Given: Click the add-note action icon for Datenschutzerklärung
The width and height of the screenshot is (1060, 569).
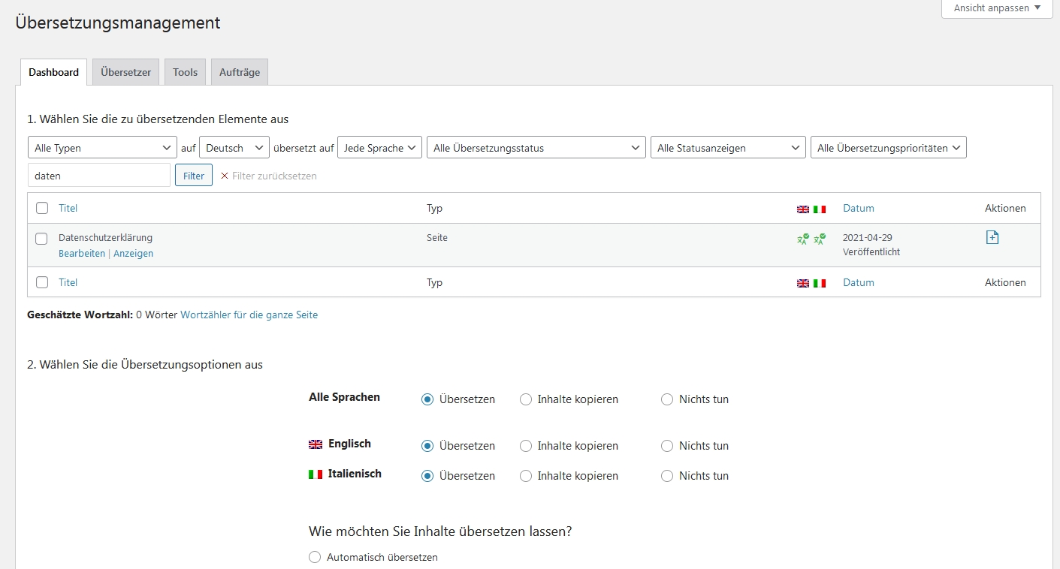Looking at the screenshot, I should point(992,237).
